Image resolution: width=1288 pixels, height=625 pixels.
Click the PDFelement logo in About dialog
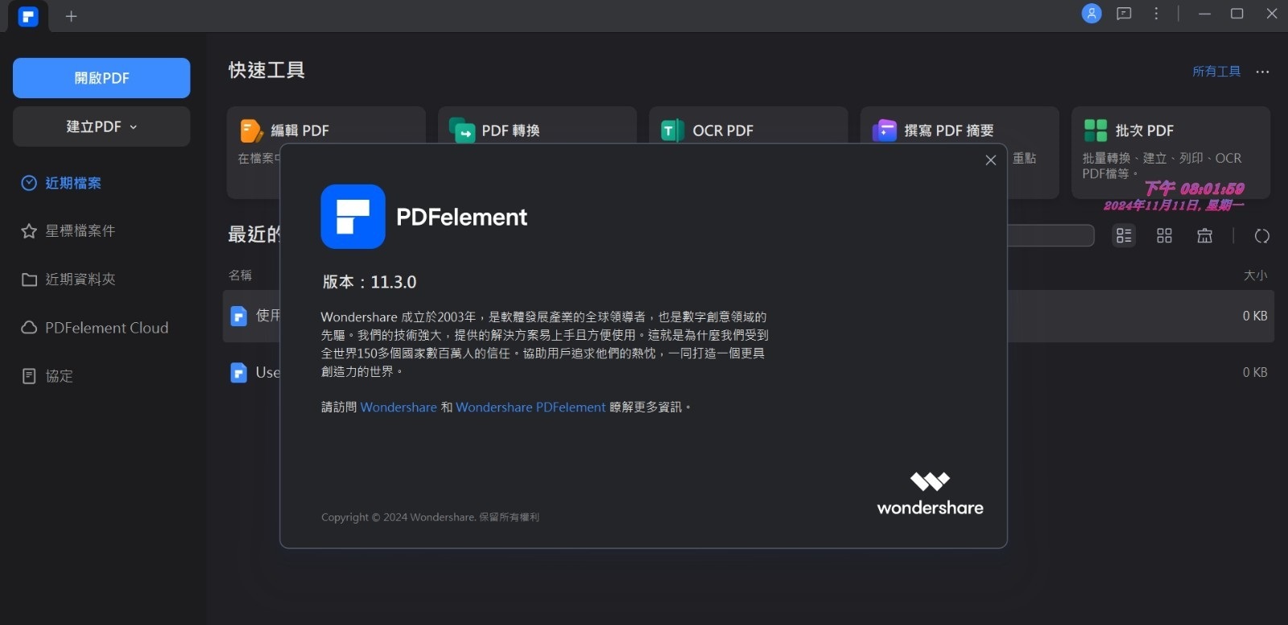pos(353,217)
